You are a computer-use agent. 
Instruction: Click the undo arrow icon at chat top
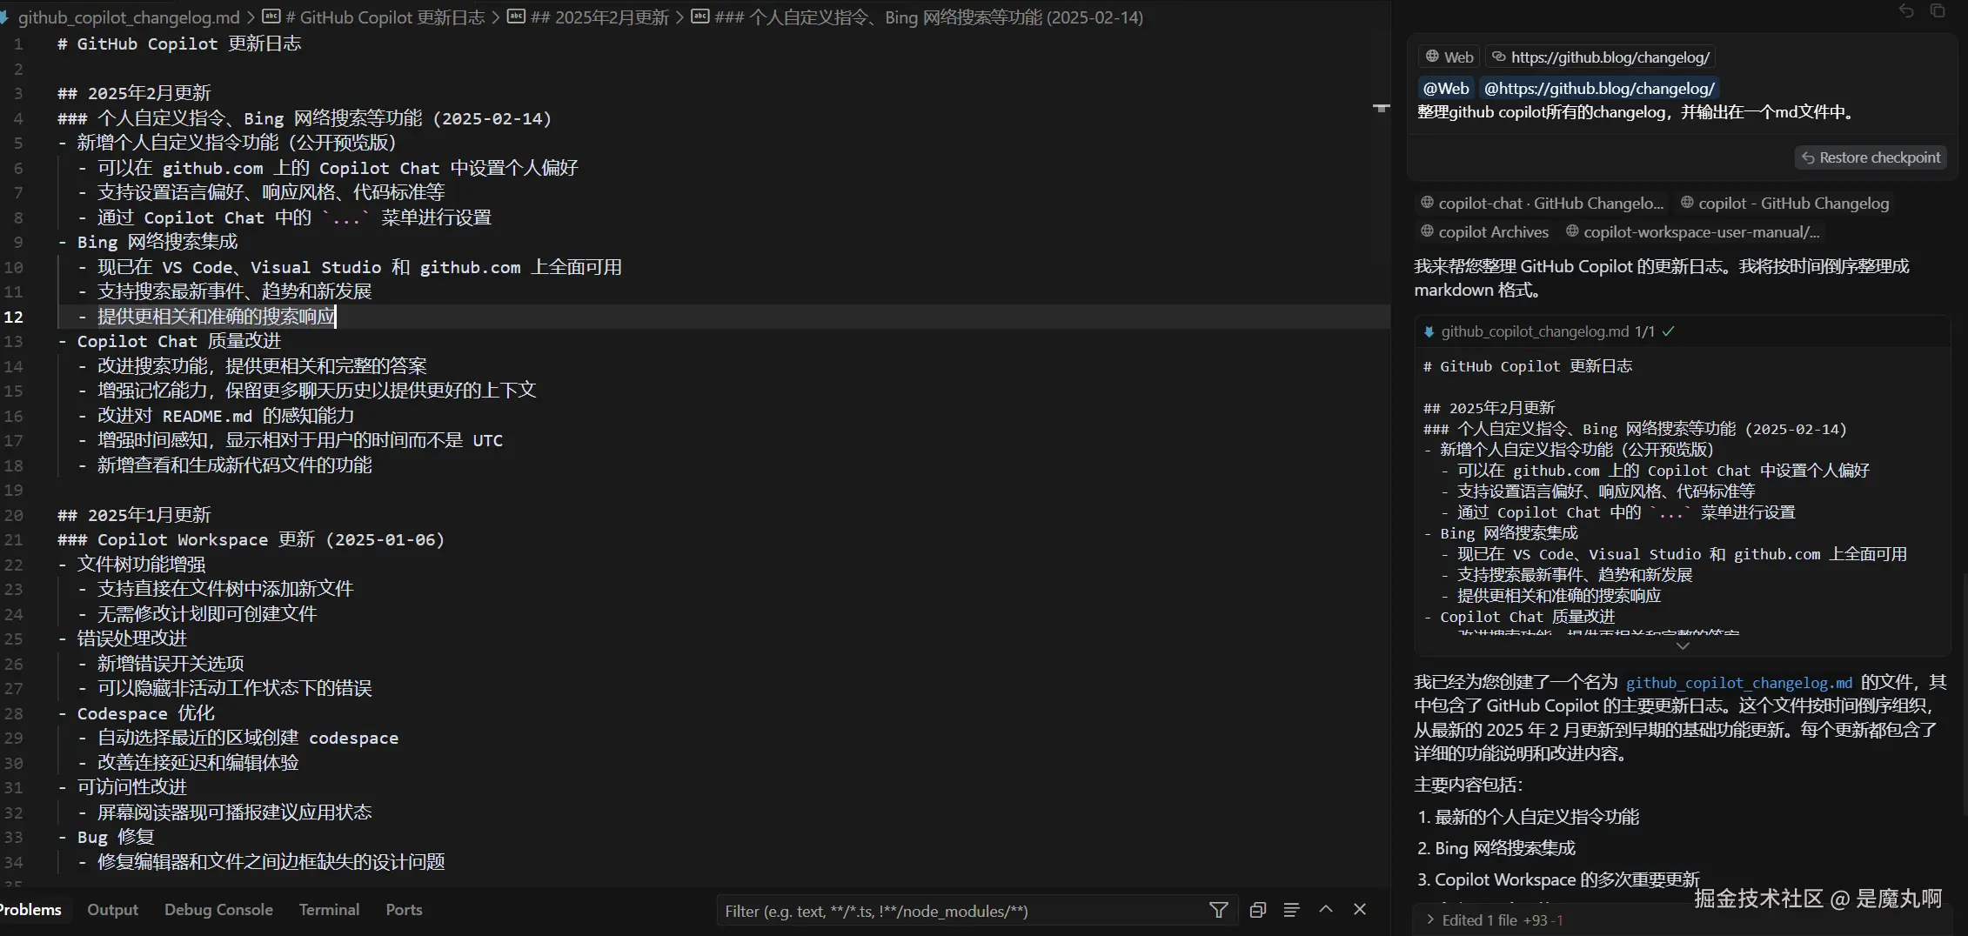click(x=1906, y=10)
